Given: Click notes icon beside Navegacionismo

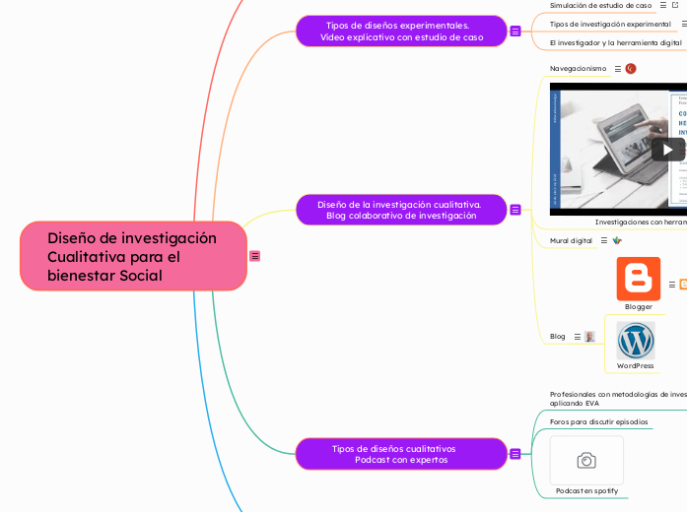Looking at the screenshot, I should (618, 69).
